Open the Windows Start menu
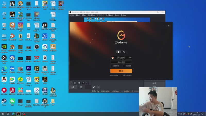The width and height of the screenshot is (206, 116). [x=3, y=114]
